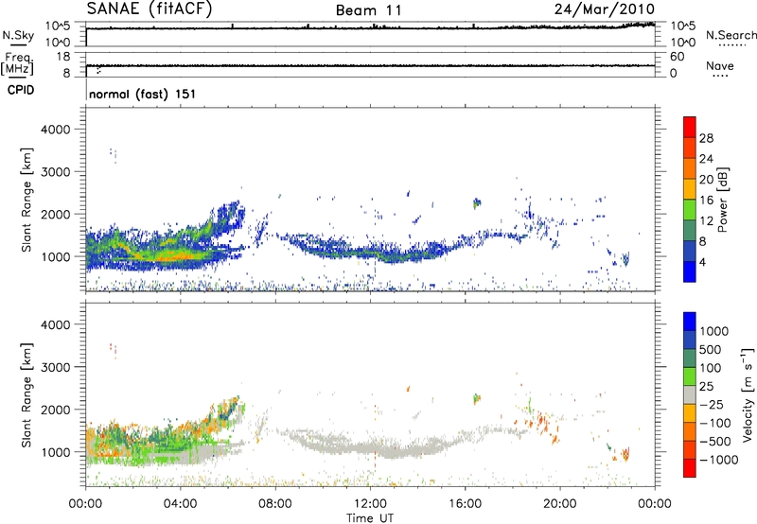This screenshot has height=524, width=757.
Task: Click the Freq. [MHz] axis label
Action: pos(17,63)
